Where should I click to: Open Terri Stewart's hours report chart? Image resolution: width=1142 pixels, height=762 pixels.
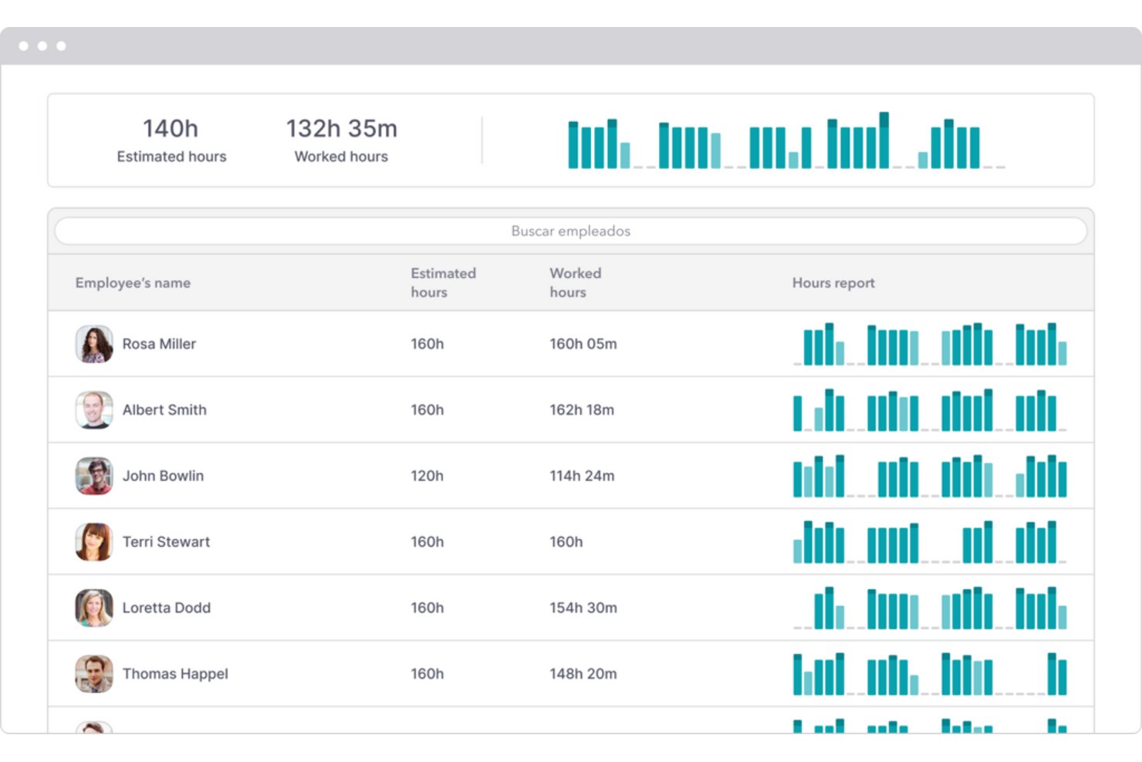(x=930, y=542)
